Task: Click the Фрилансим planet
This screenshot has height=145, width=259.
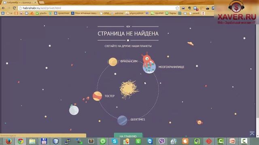Action: (113, 62)
